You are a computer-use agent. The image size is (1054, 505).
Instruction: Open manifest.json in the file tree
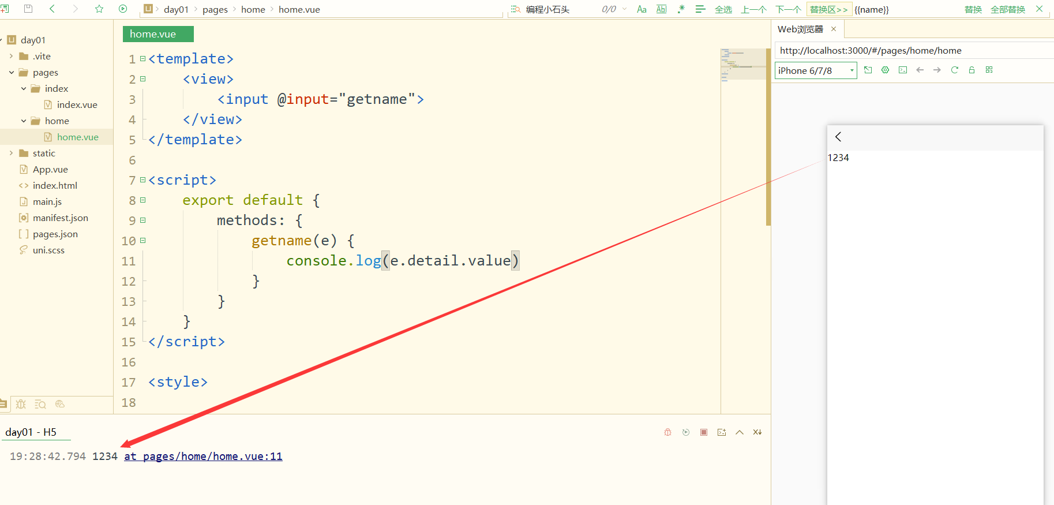coord(61,218)
